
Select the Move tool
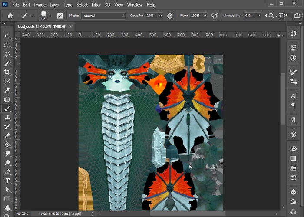(x=7, y=36)
